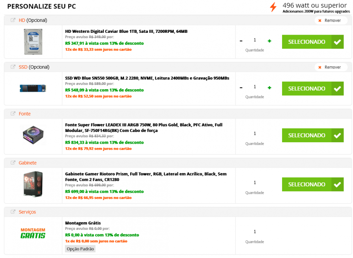Viewport: 353px width, 258px height.
Task: Open the external link icon beside Serviços
Action: (x=13, y=212)
